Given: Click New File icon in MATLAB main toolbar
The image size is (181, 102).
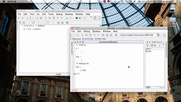Looking at the screenshot, I should tap(74, 35).
